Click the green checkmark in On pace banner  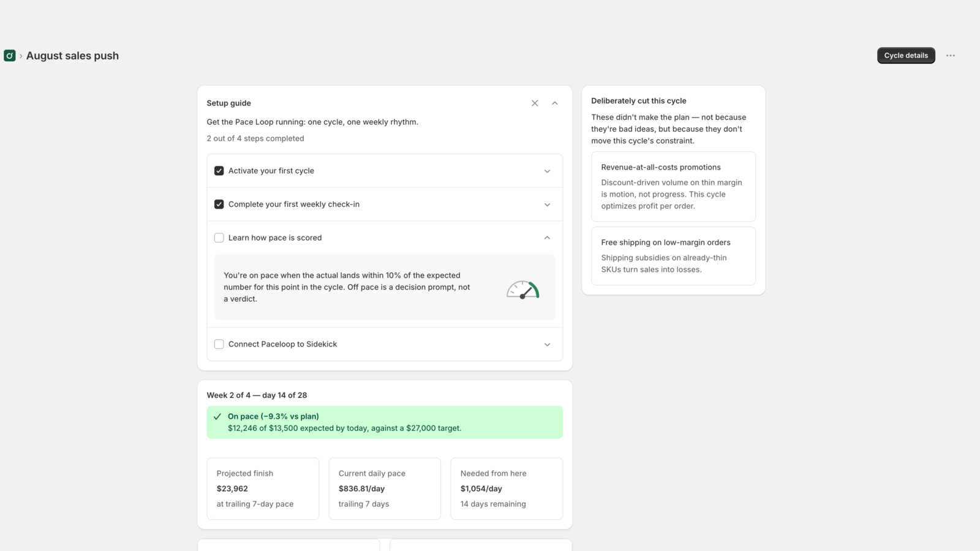(217, 416)
